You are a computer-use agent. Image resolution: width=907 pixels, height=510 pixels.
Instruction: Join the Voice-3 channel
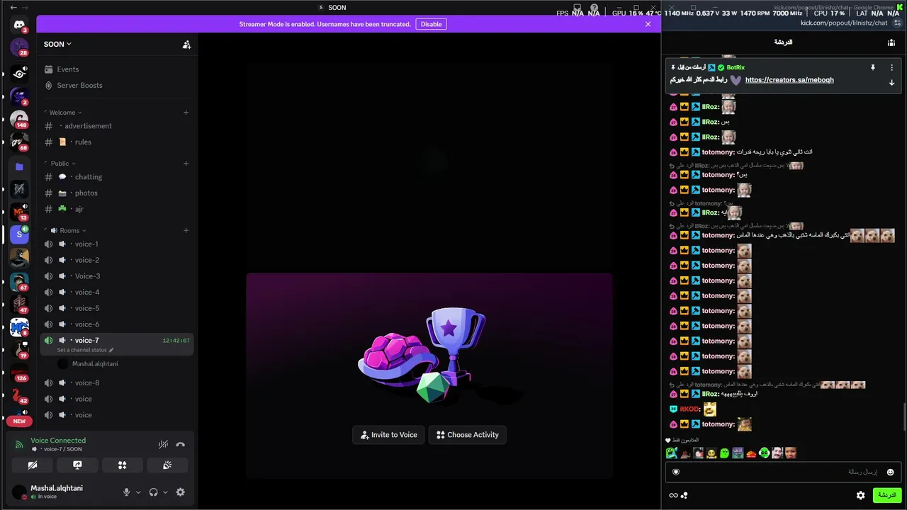tap(117, 276)
